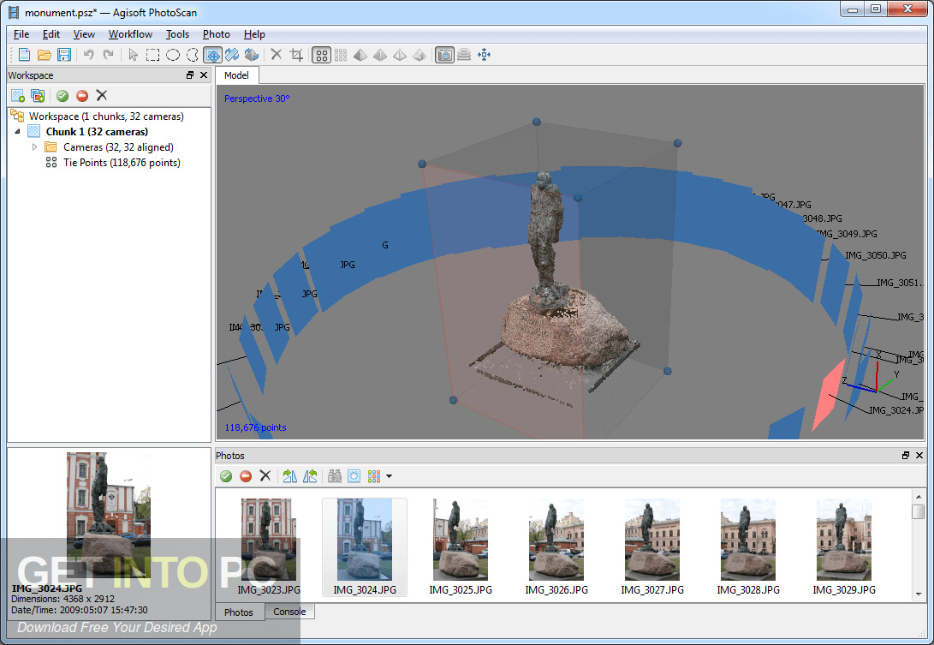Open the Help menu
934x645 pixels.
(x=254, y=34)
